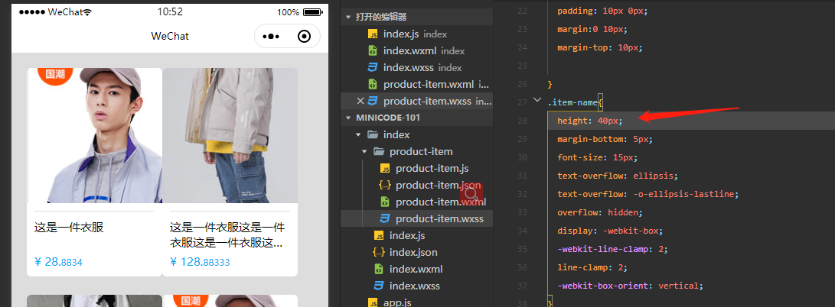Click the -webkit-line-clamp: 2 line
This screenshot has height=307, width=835.
[612, 249]
